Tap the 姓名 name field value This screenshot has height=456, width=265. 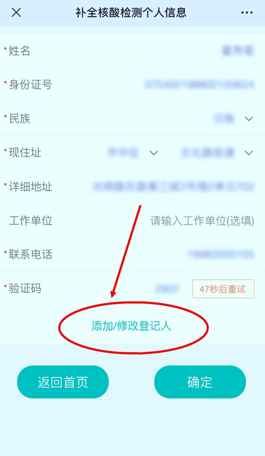pos(238,51)
